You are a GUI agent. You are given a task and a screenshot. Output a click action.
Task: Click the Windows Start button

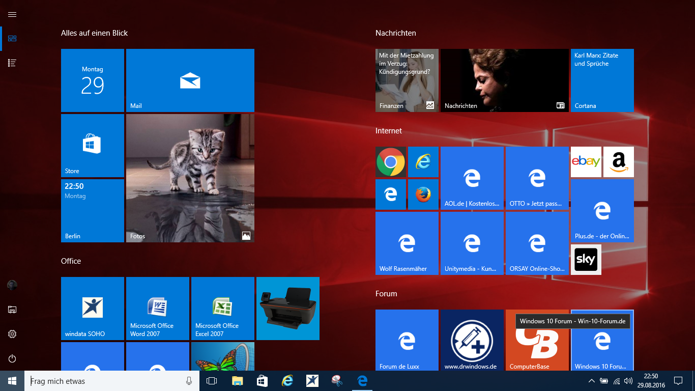coord(12,381)
